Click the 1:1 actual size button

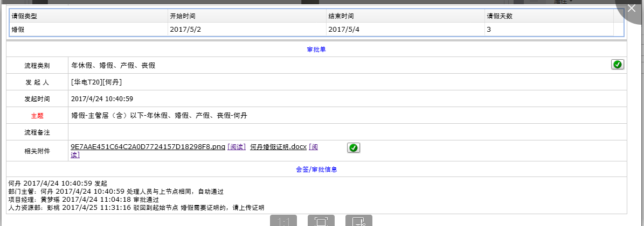pos(283,221)
